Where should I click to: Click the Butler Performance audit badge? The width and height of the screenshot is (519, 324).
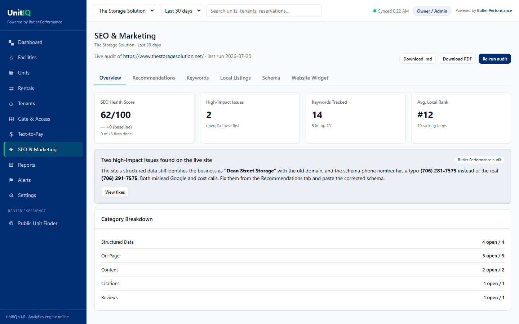click(x=479, y=160)
